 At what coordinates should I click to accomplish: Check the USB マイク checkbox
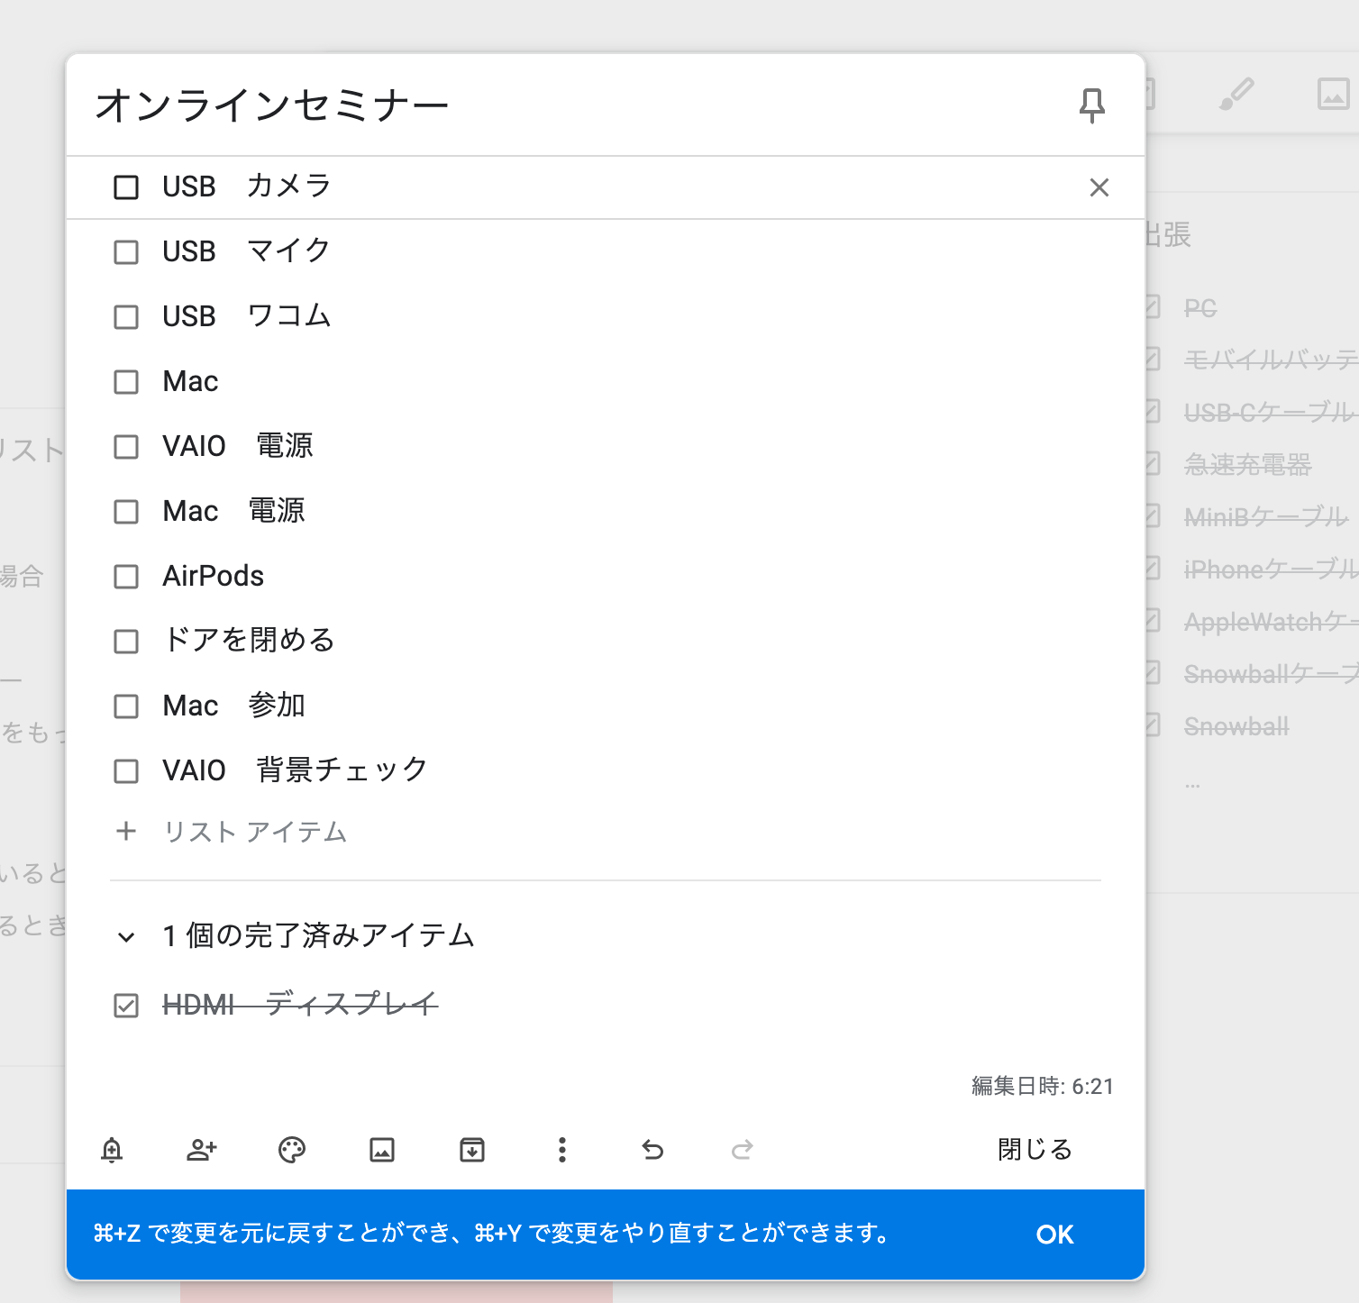126,252
